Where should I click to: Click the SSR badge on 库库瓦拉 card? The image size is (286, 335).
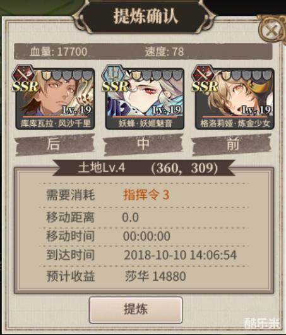click(25, 87)
